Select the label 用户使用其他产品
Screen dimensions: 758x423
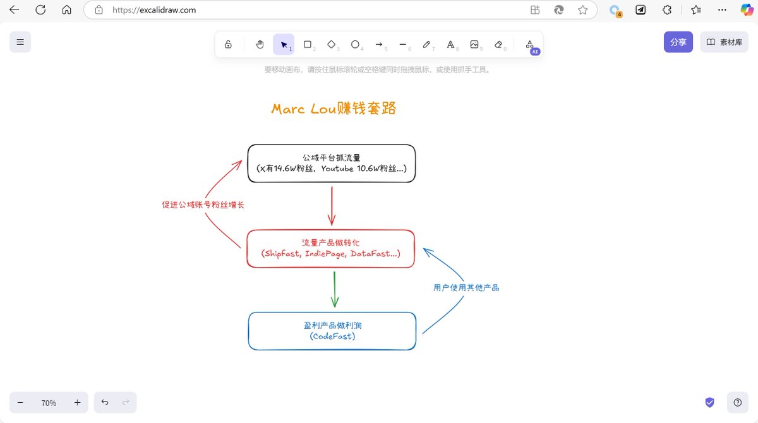(466, 287)
